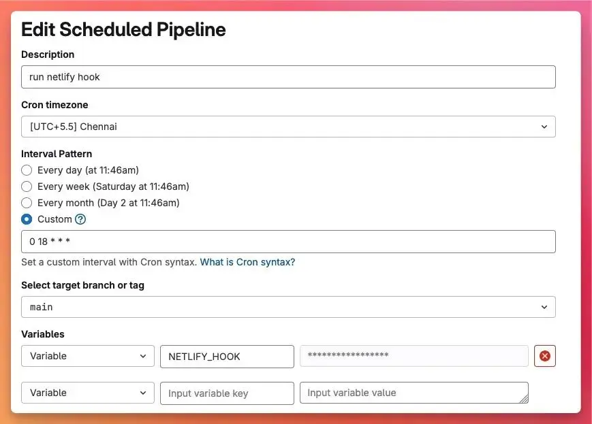The width and height of the screenshot is (592, 424).
Task: Expand the type dropdown in the empty variable row
Action: (x=88, y=393)
